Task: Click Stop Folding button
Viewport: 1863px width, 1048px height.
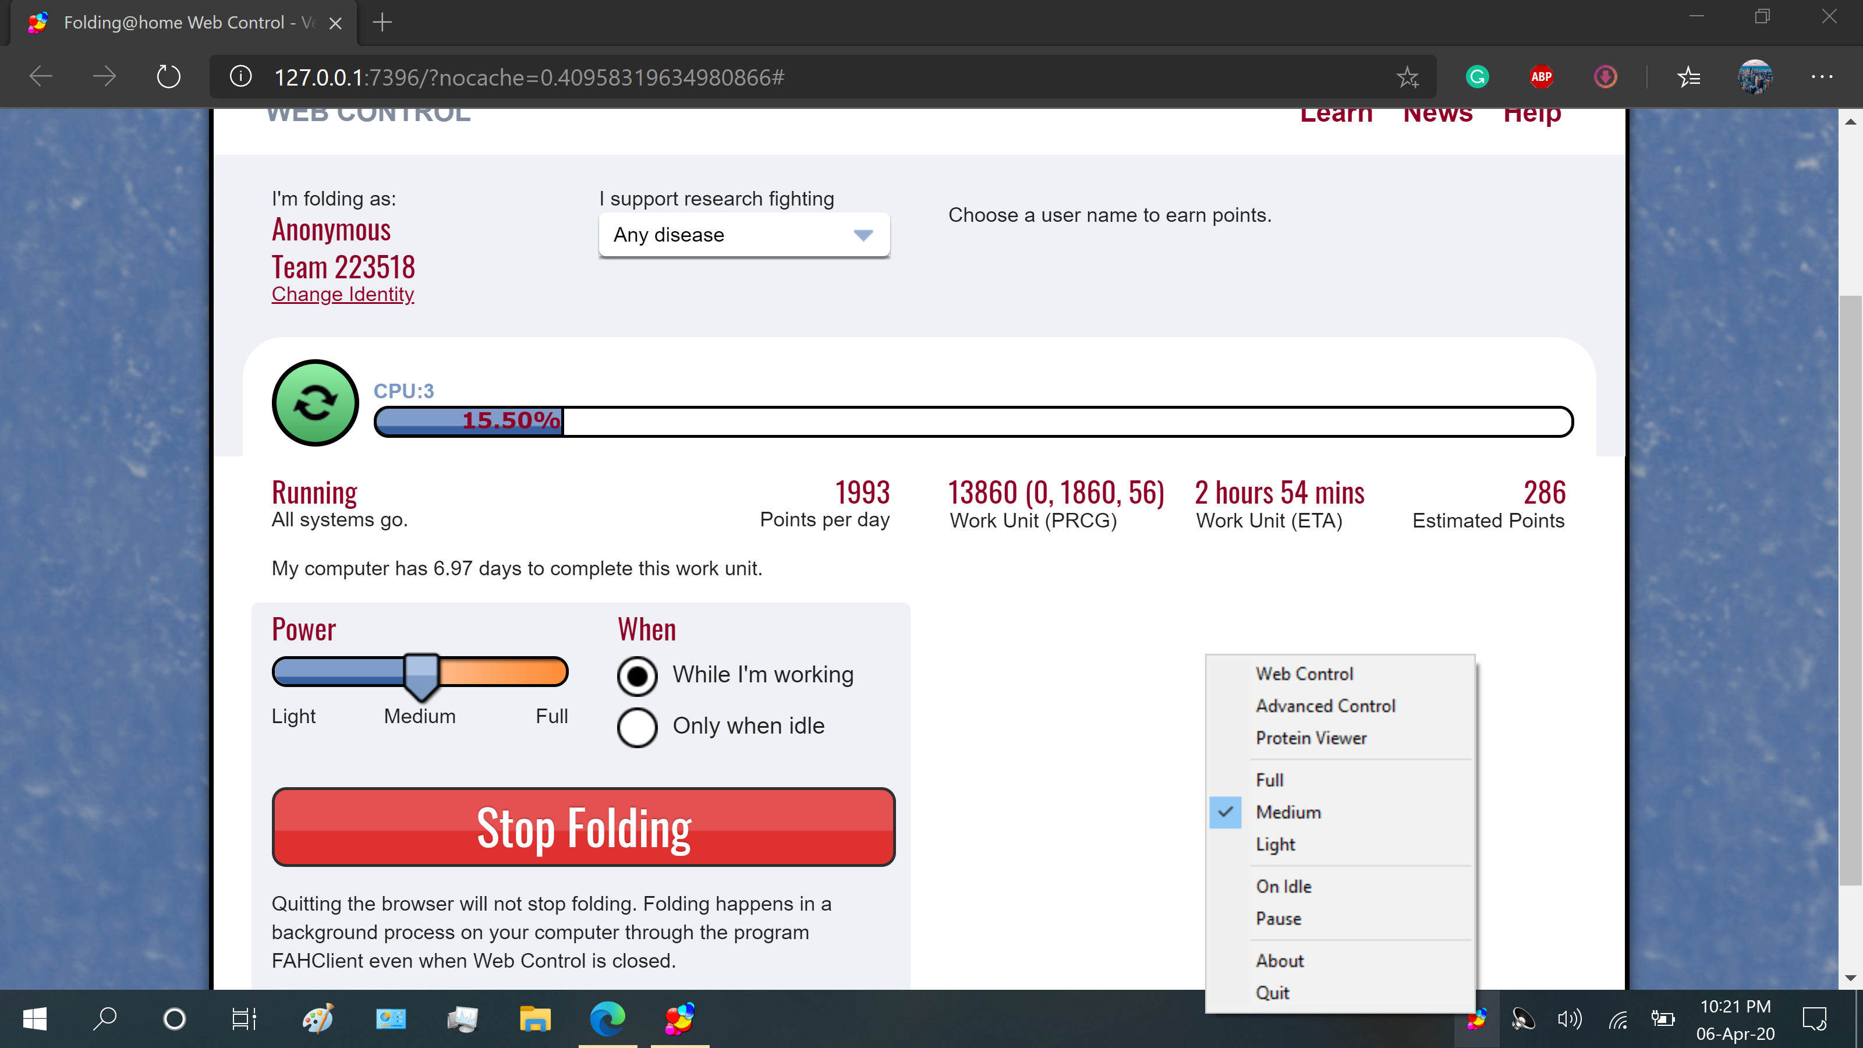Action: pos(583,827)
